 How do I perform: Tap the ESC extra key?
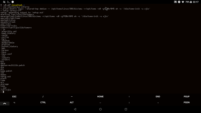click(14, 97)
